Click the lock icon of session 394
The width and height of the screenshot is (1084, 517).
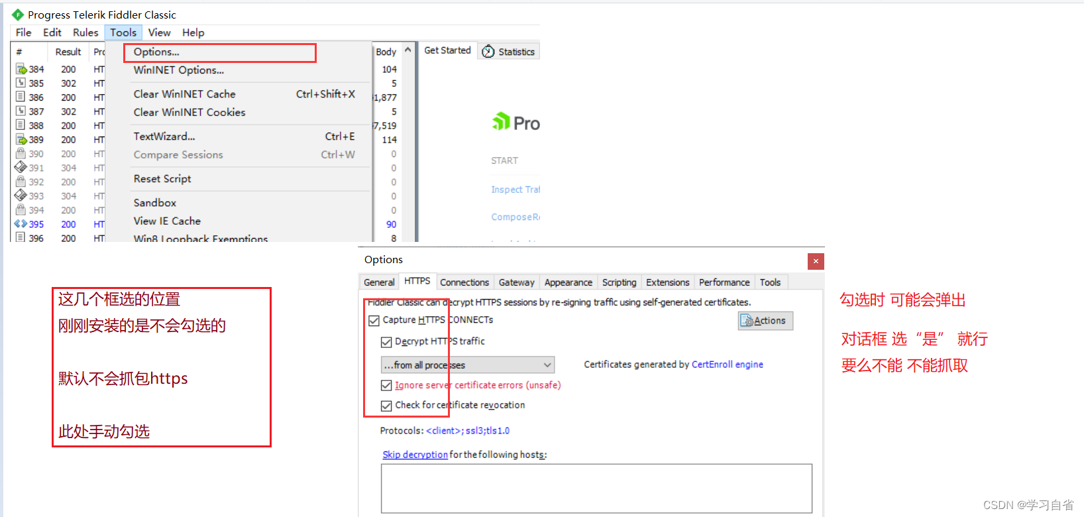tap(21, 209)
